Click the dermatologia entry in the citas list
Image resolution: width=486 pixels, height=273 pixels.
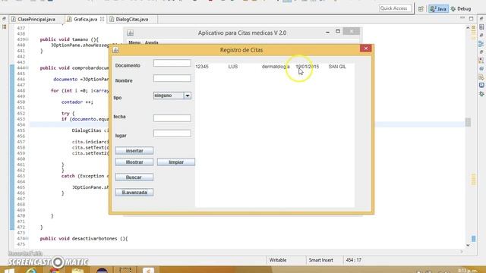click(x=276, y=67)
